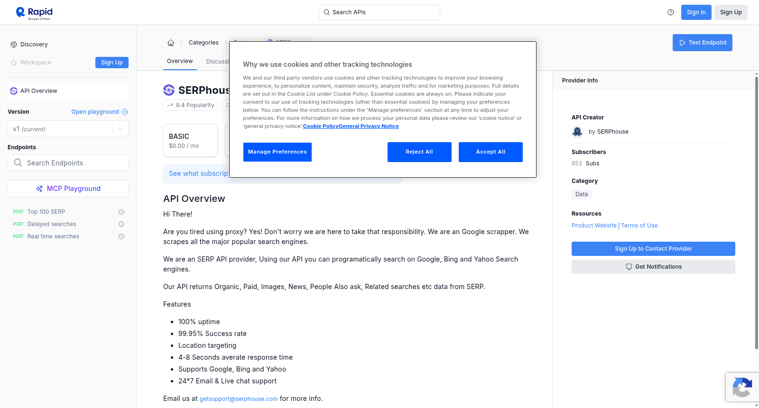This screenshot has height=408, width=759.
Task: Click the sidebar Sign Up button
Action: pos(112,63)
